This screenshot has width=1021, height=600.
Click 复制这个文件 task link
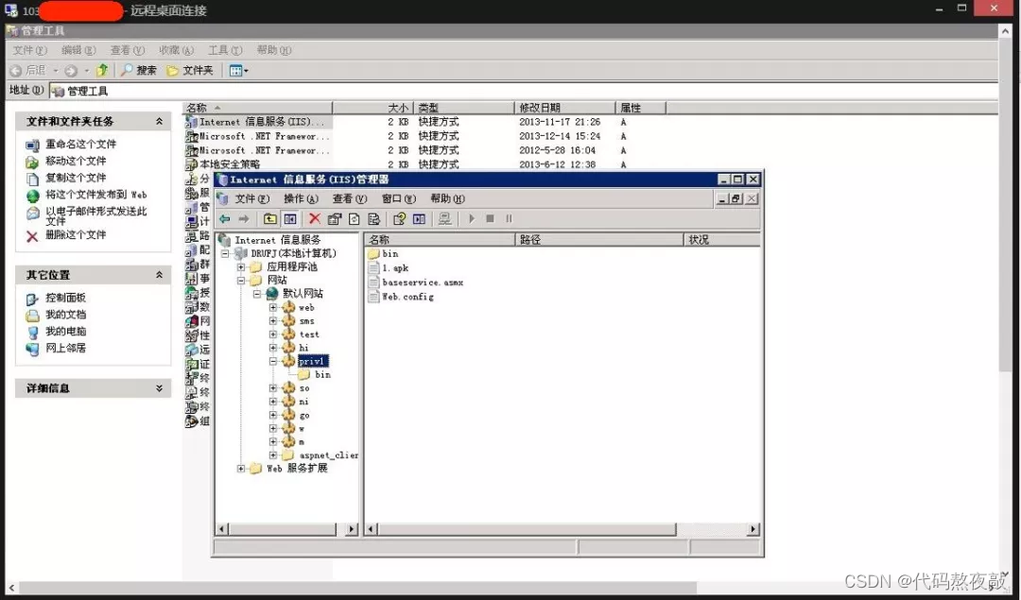tap(76, 178)
